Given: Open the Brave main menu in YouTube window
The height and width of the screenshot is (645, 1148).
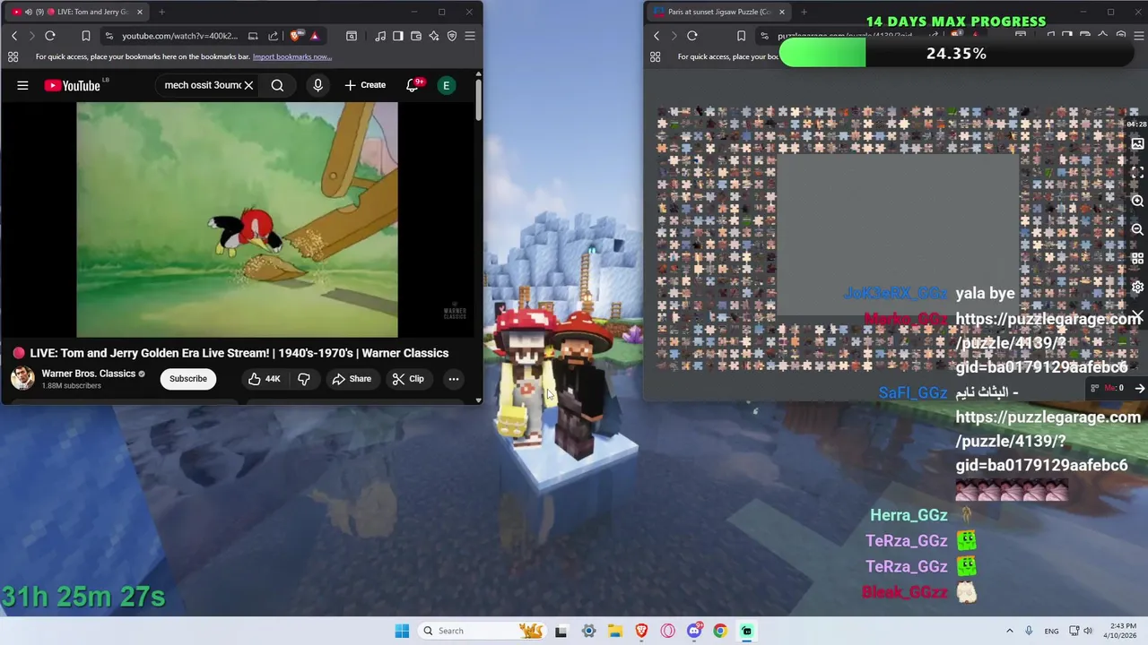Looking at the screenshot, I should (x=470, y=36).
